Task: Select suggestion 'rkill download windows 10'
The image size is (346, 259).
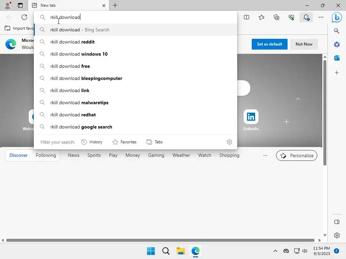Action: point(136,54)
